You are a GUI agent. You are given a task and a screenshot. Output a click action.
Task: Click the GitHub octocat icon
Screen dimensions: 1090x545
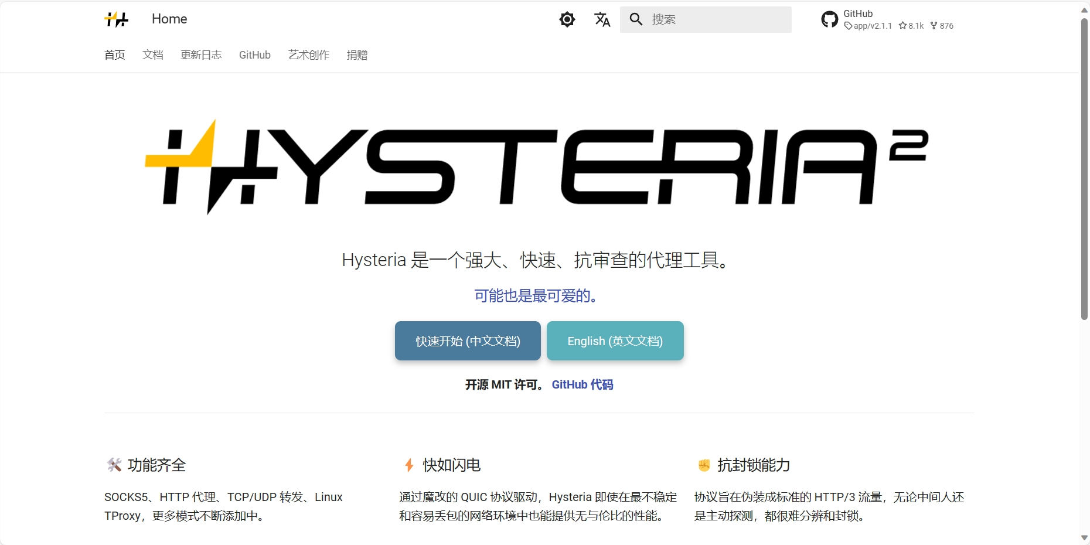(x=830, y=19)
